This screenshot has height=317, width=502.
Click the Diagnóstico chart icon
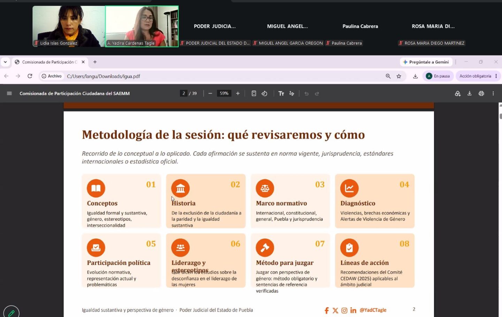349,188
